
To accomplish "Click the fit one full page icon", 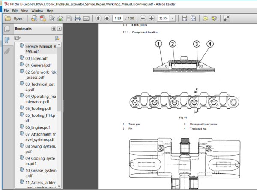I will click(193, 18).
